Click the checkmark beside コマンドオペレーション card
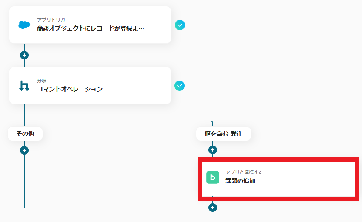 180,86
